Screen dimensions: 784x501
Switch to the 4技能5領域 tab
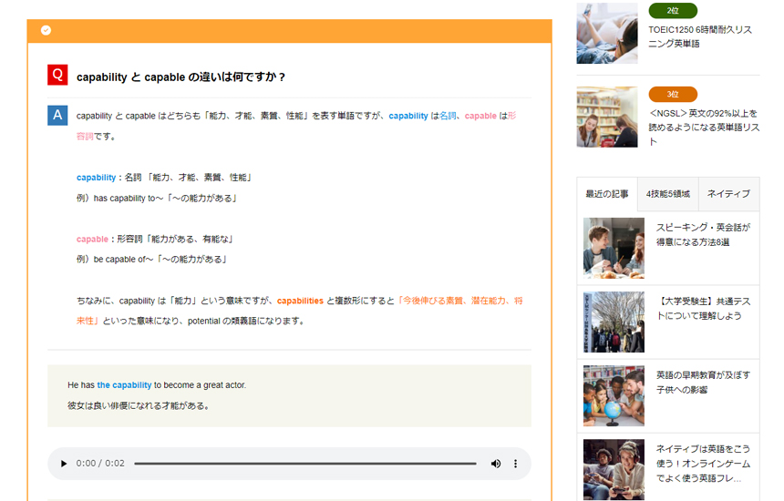(x=667, y=194)
